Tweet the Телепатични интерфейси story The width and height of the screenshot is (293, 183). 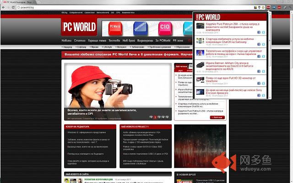coord(263,56)
